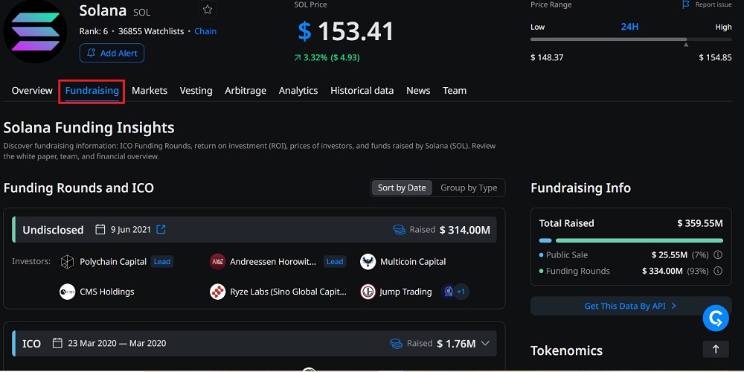Click the Polychain Capital logo icon
744x372 pixels.
coord(67,262)
